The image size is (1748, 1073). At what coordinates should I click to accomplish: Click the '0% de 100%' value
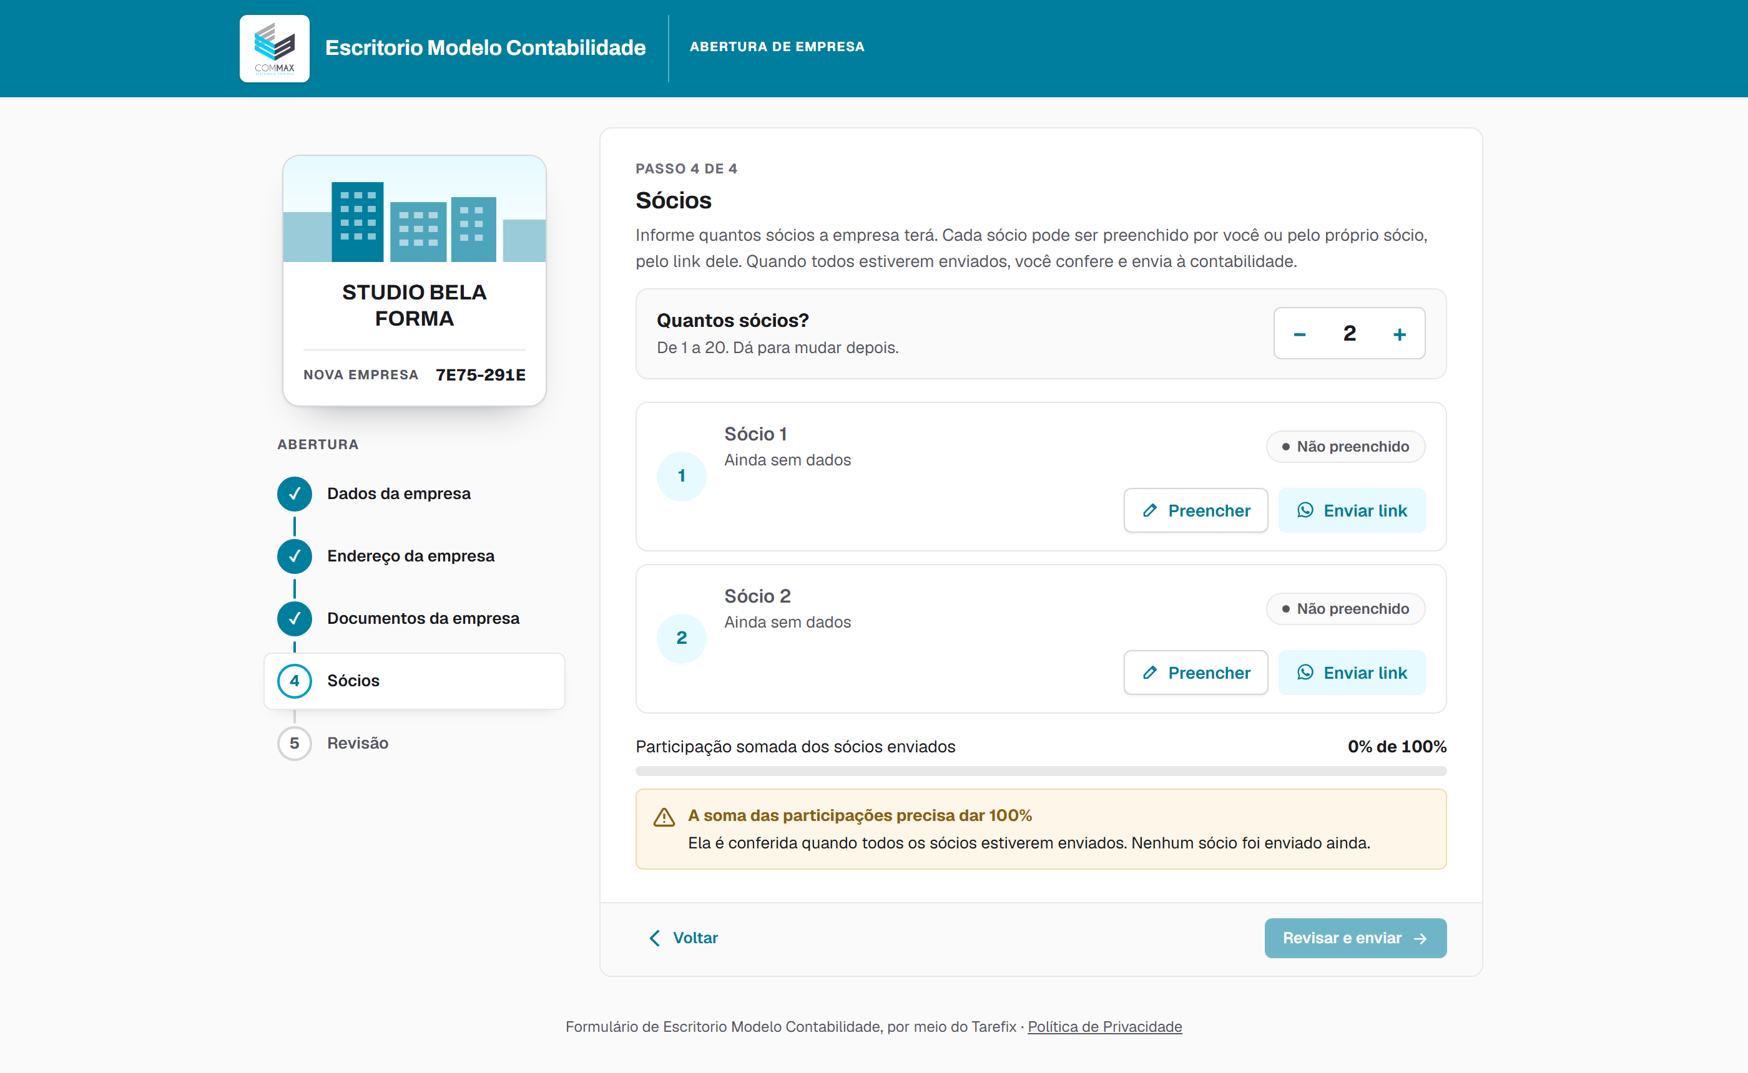(x=1397, y=747)
